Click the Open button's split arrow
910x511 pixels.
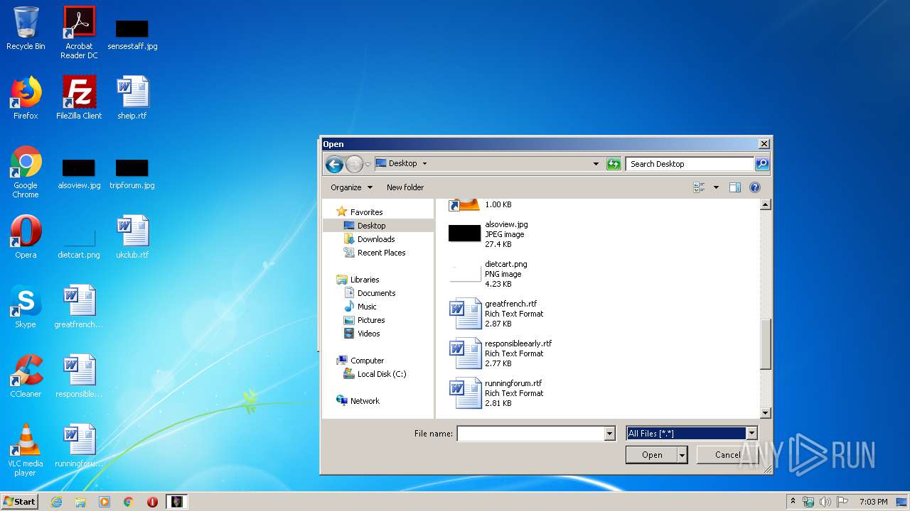682,455
